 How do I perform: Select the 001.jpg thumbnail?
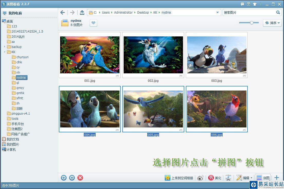[90, 55]
